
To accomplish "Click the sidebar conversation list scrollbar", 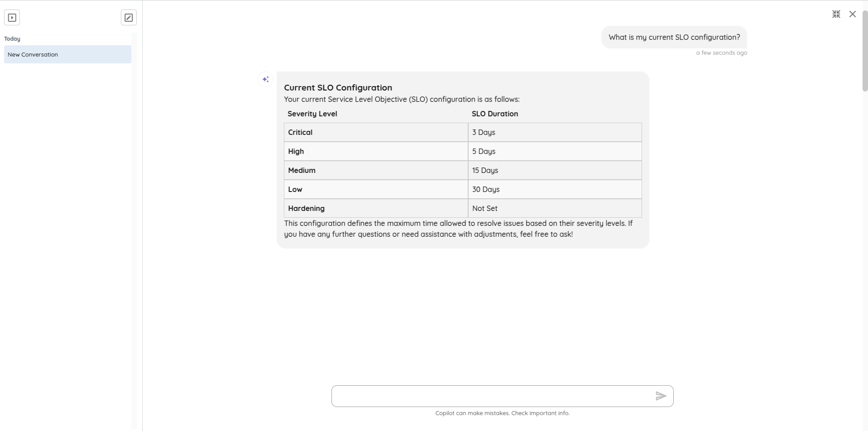I will click(134, 226).
